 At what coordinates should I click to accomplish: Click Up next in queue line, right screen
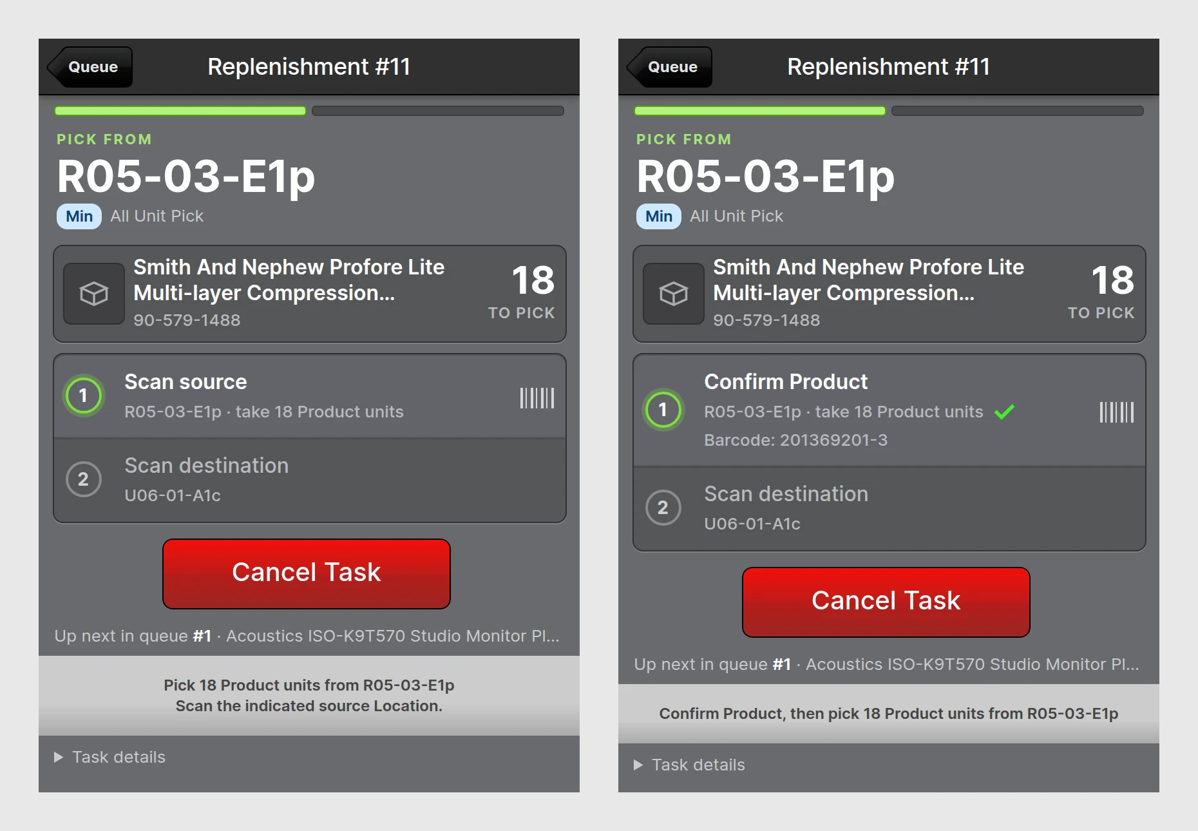[x=887, y=664]
